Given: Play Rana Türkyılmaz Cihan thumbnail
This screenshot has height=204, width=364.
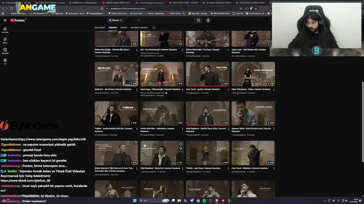Looking at the screenshot, I should click(x=253, y=74).
